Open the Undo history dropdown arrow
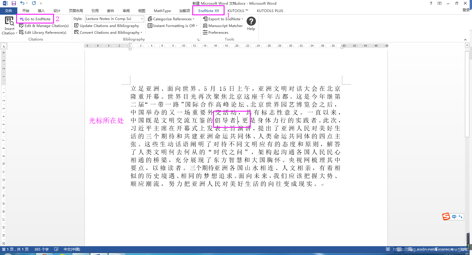The image size is (472, 255). [x=27, y=4]
